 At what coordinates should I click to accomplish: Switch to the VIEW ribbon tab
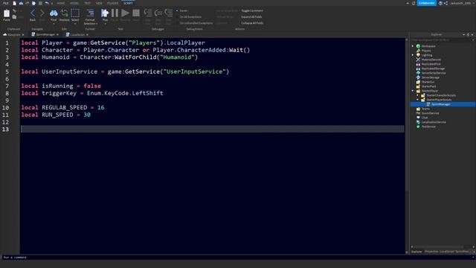(99, 3)
